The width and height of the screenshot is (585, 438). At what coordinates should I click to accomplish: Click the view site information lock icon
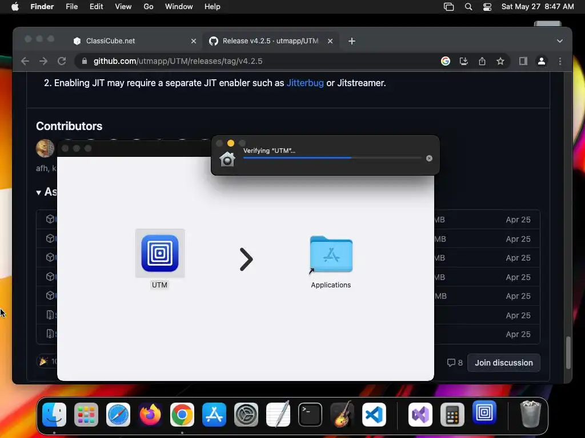click(x=85, y=61)
